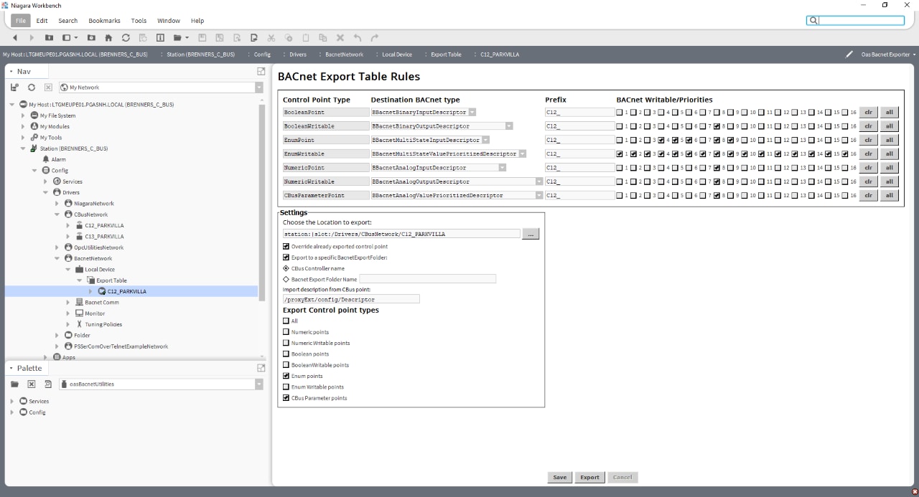The image size is (919, 497).
Task: Maximize the Nav side panel
Action: [x=261, y=71]
